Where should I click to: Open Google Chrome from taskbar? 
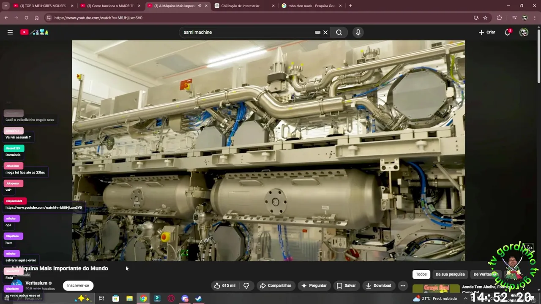click(144, 299)
